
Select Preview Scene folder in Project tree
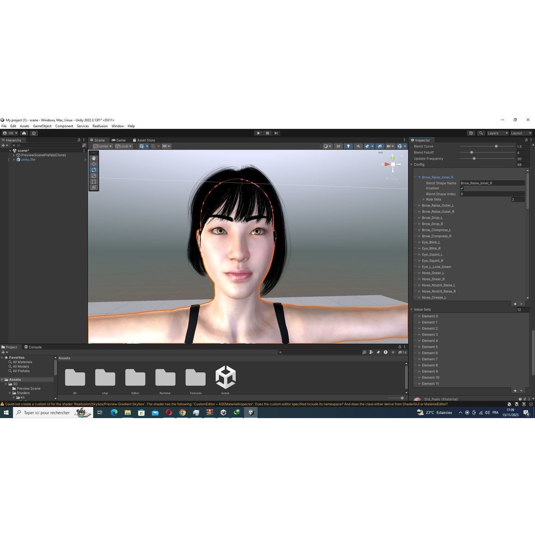click(x=28, y=389)
